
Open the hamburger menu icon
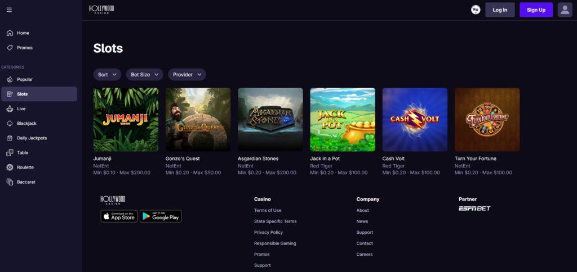pos(9,10)
